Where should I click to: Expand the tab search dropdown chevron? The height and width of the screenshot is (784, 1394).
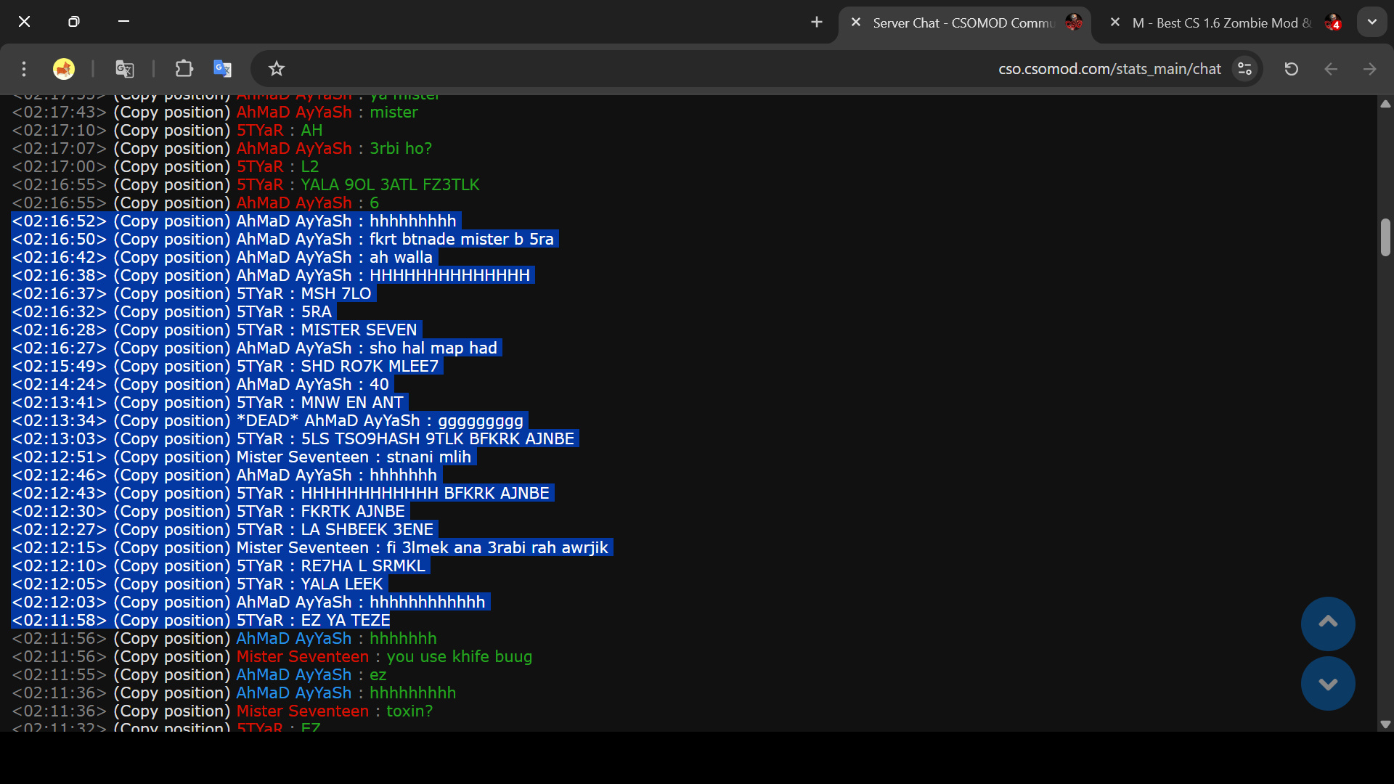coord(1371,23)
